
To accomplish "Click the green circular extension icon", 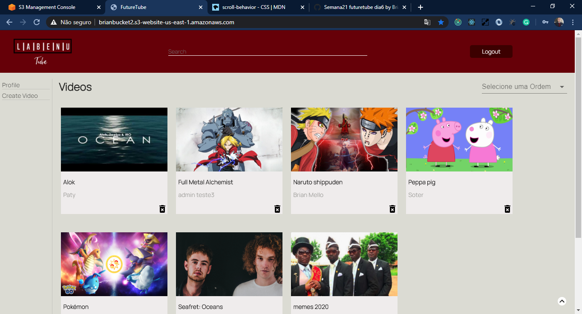I will [458, 22].
